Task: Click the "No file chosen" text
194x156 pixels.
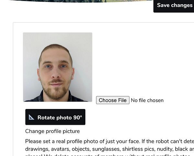Action: click(x=147, y=101)
